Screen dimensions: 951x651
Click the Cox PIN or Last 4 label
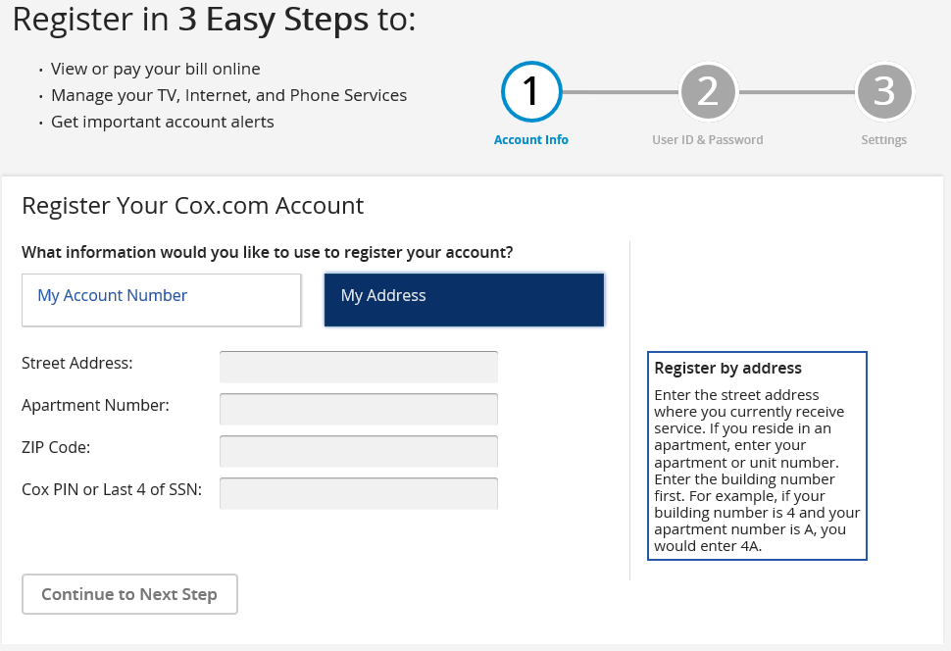[x=112, y=489]
